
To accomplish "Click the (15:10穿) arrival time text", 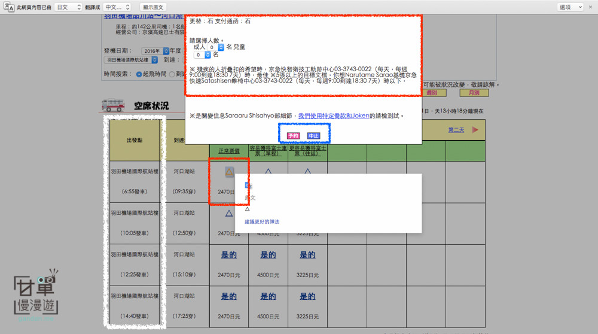I will tap(184, 275).
